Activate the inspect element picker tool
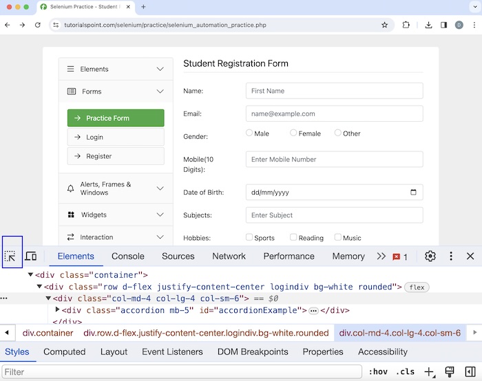482x381 pixels. click(x=10, y=257)
